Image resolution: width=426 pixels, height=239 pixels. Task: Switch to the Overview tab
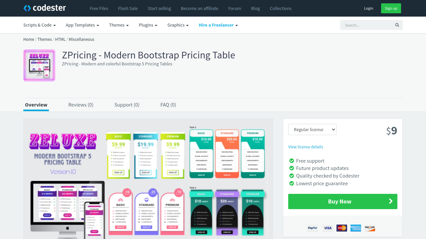tap(36, 105)
